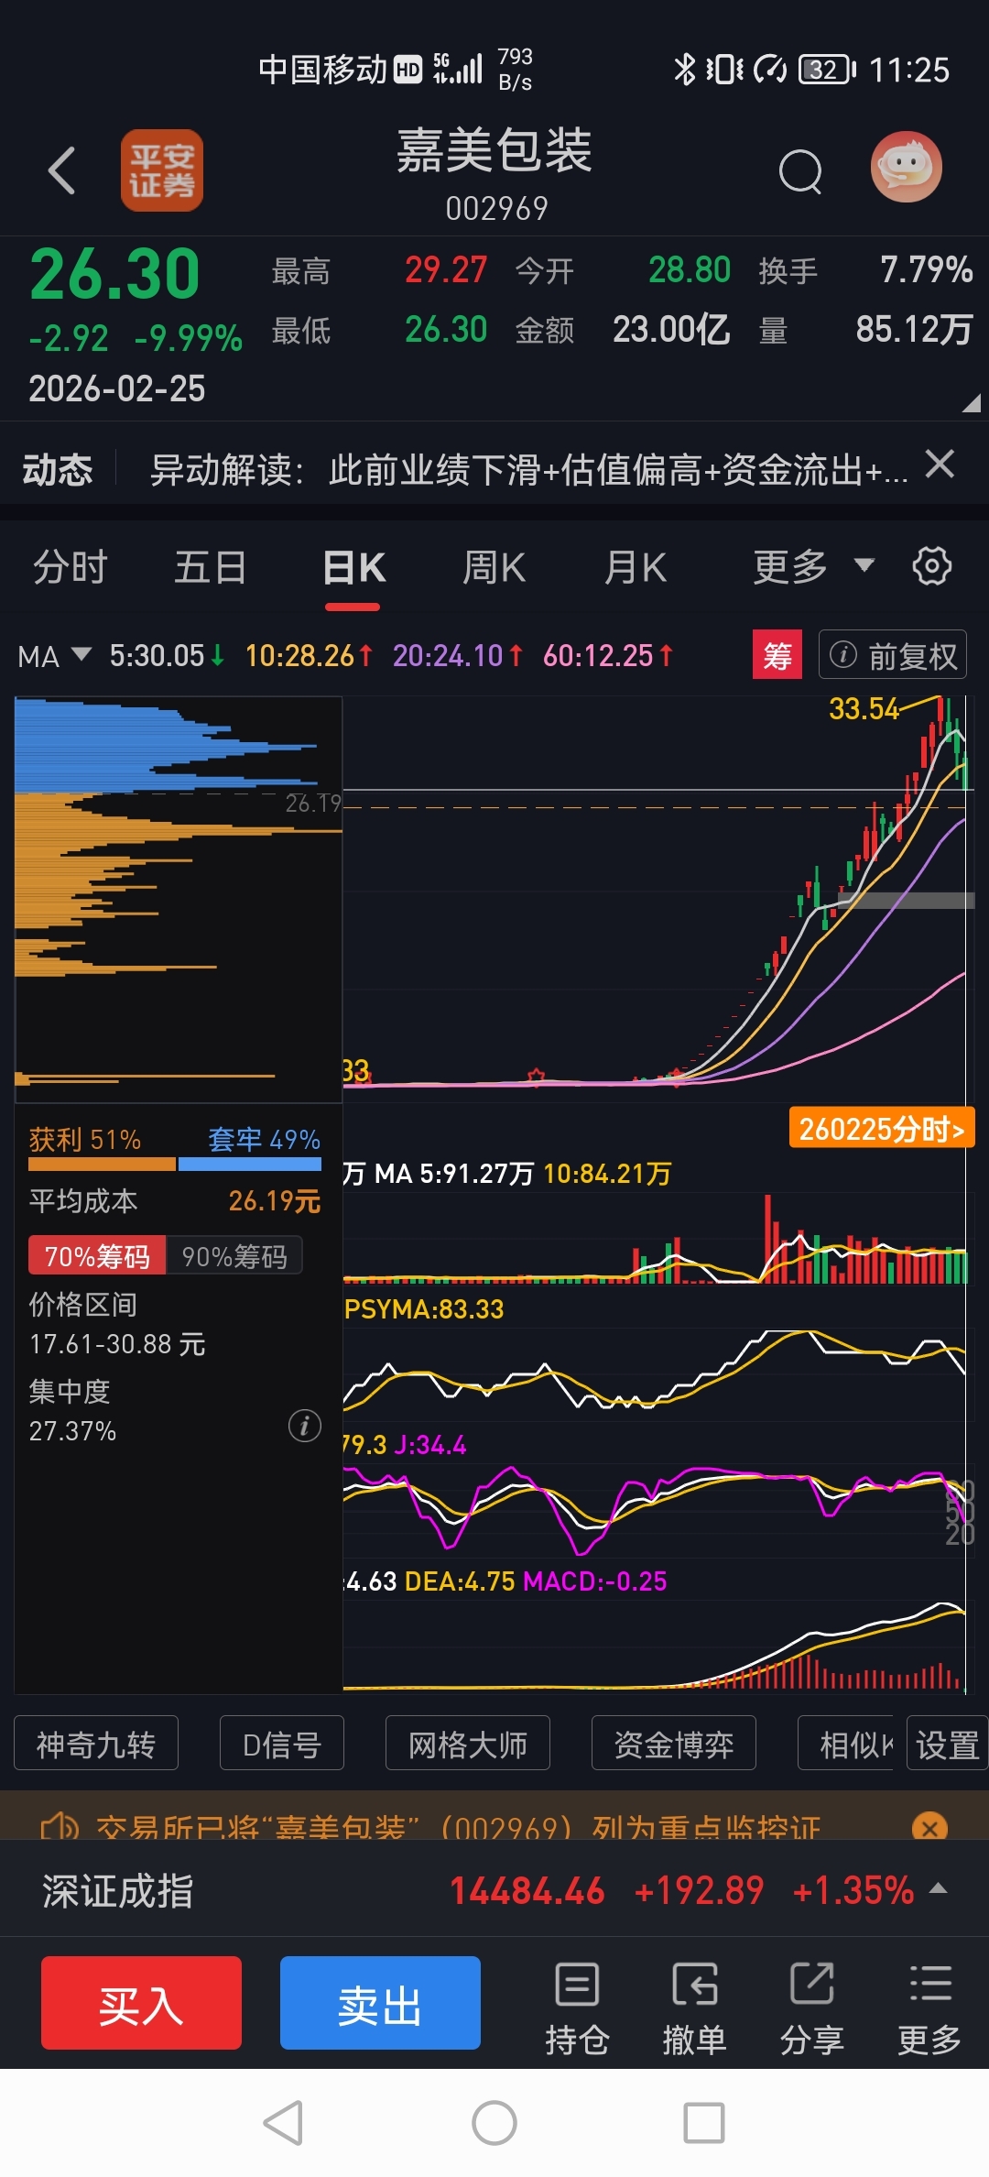This screenshot has width=989, height=2177.
Task: Open the 异动解读 news headline
Action: pyautogui.click(x=529, y=469)
